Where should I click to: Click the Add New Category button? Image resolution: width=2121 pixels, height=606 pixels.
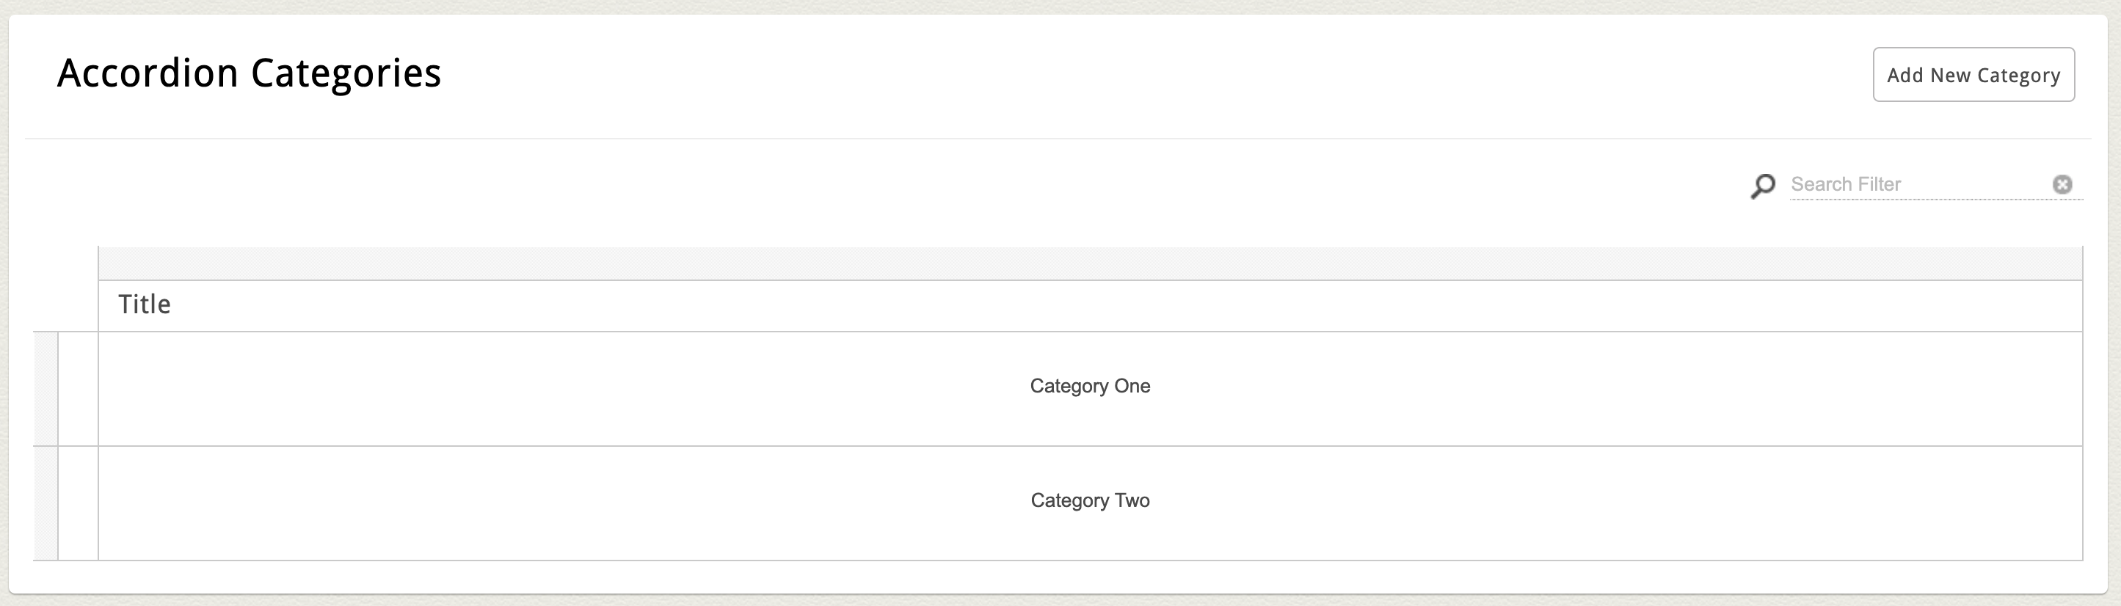coord(1973,75)
